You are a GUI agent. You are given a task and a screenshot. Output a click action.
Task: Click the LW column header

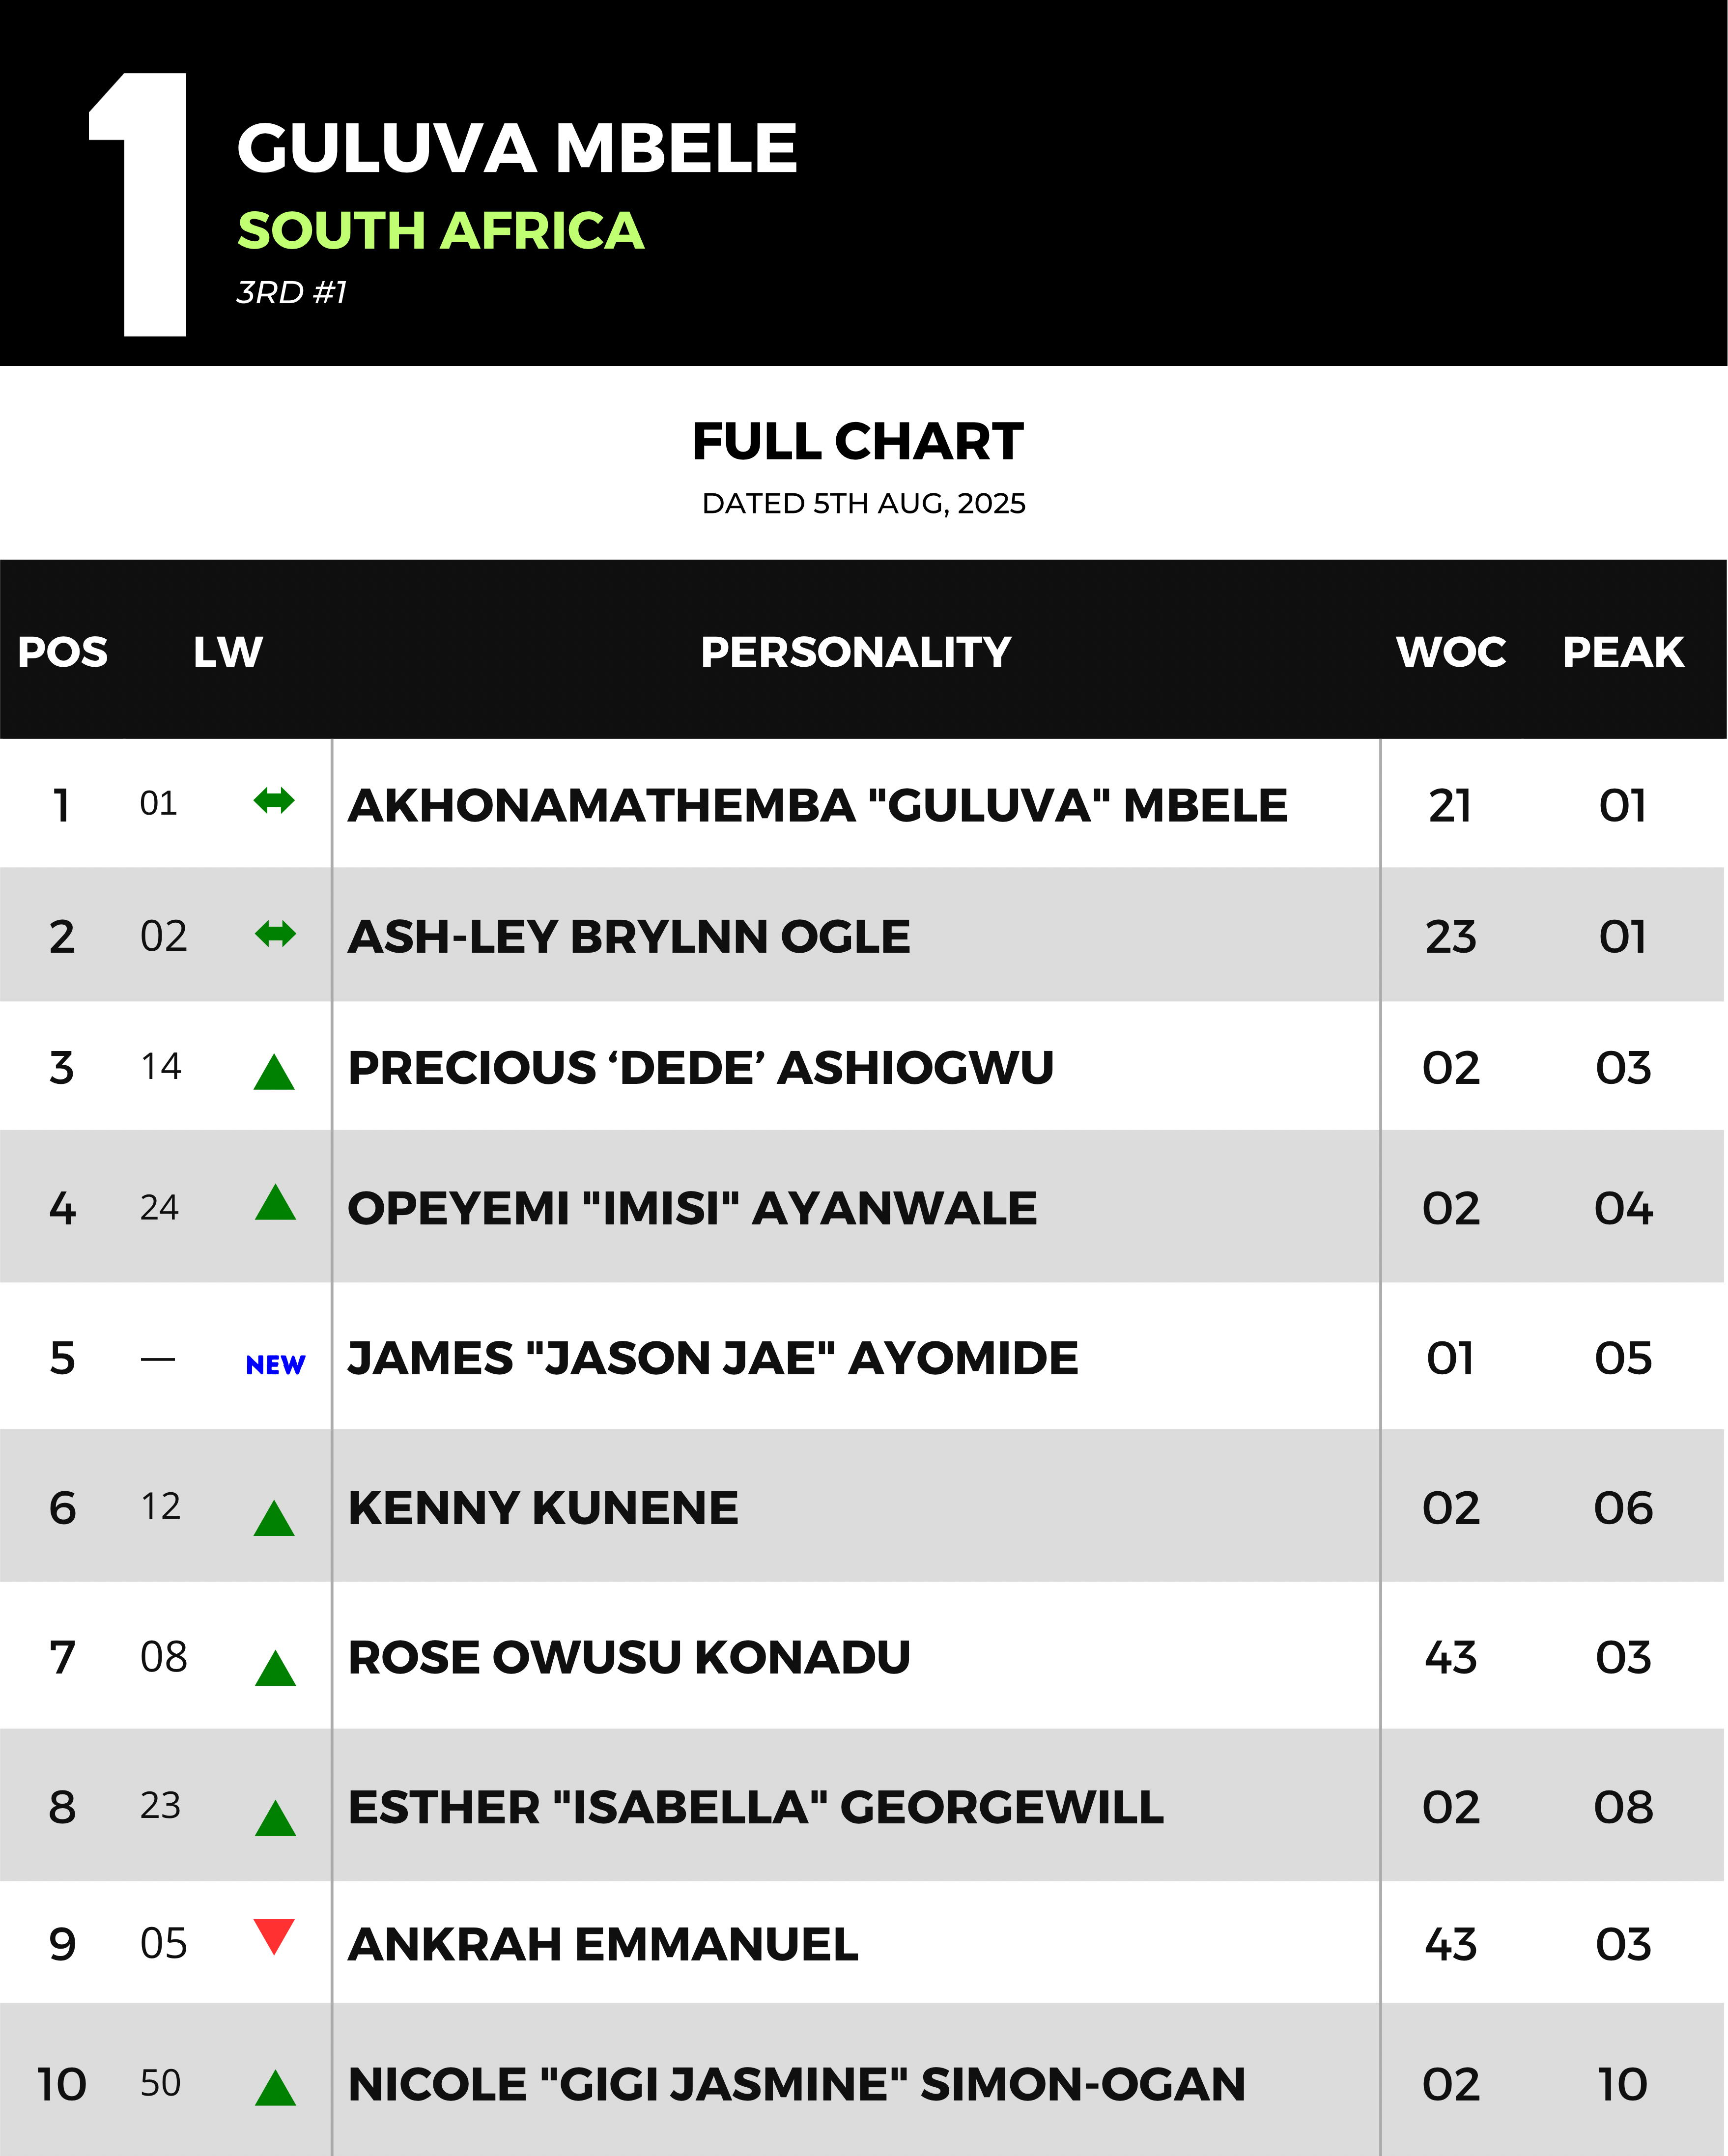[x=228, y=652]
